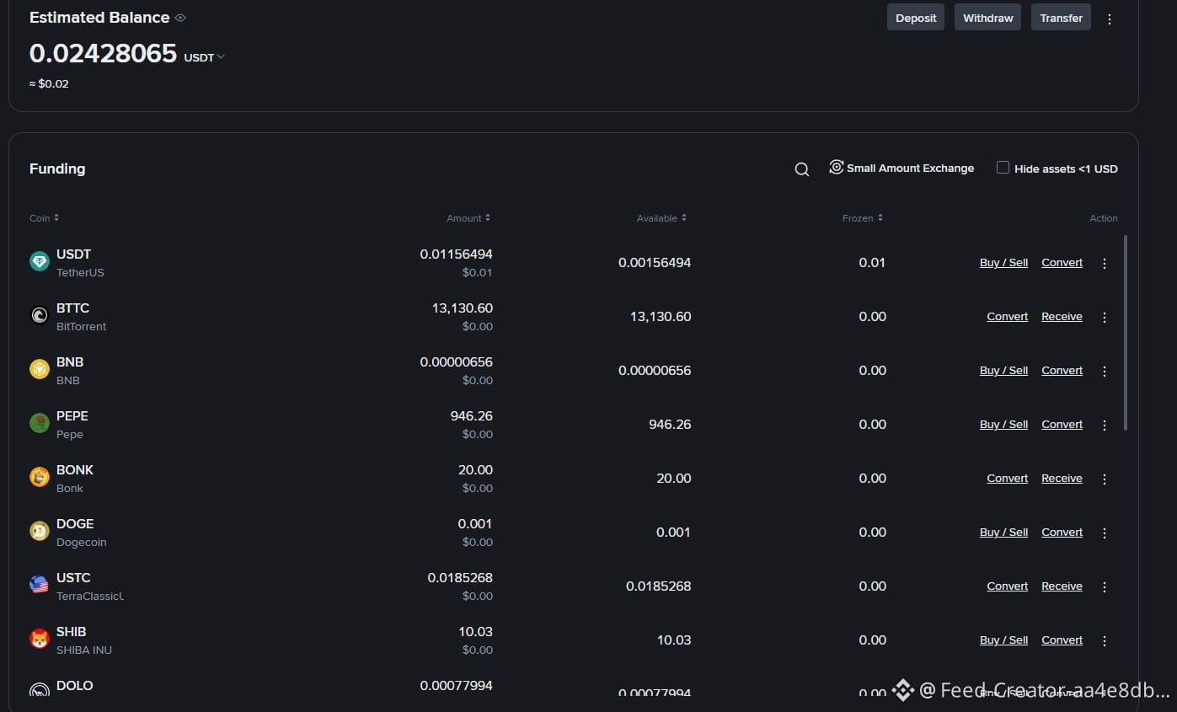Sort by Frozen column
The image size is (1177, 712).
(863, 218)
